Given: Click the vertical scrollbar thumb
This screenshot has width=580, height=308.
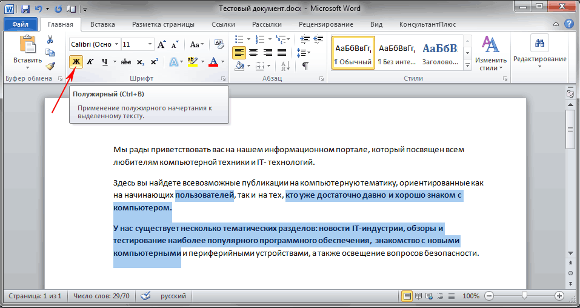Looking at the screenshot, I should (570, 130).
